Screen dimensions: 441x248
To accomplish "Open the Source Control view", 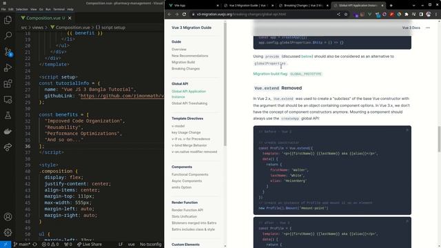I will pyautogui.click(x=8, y=52).
